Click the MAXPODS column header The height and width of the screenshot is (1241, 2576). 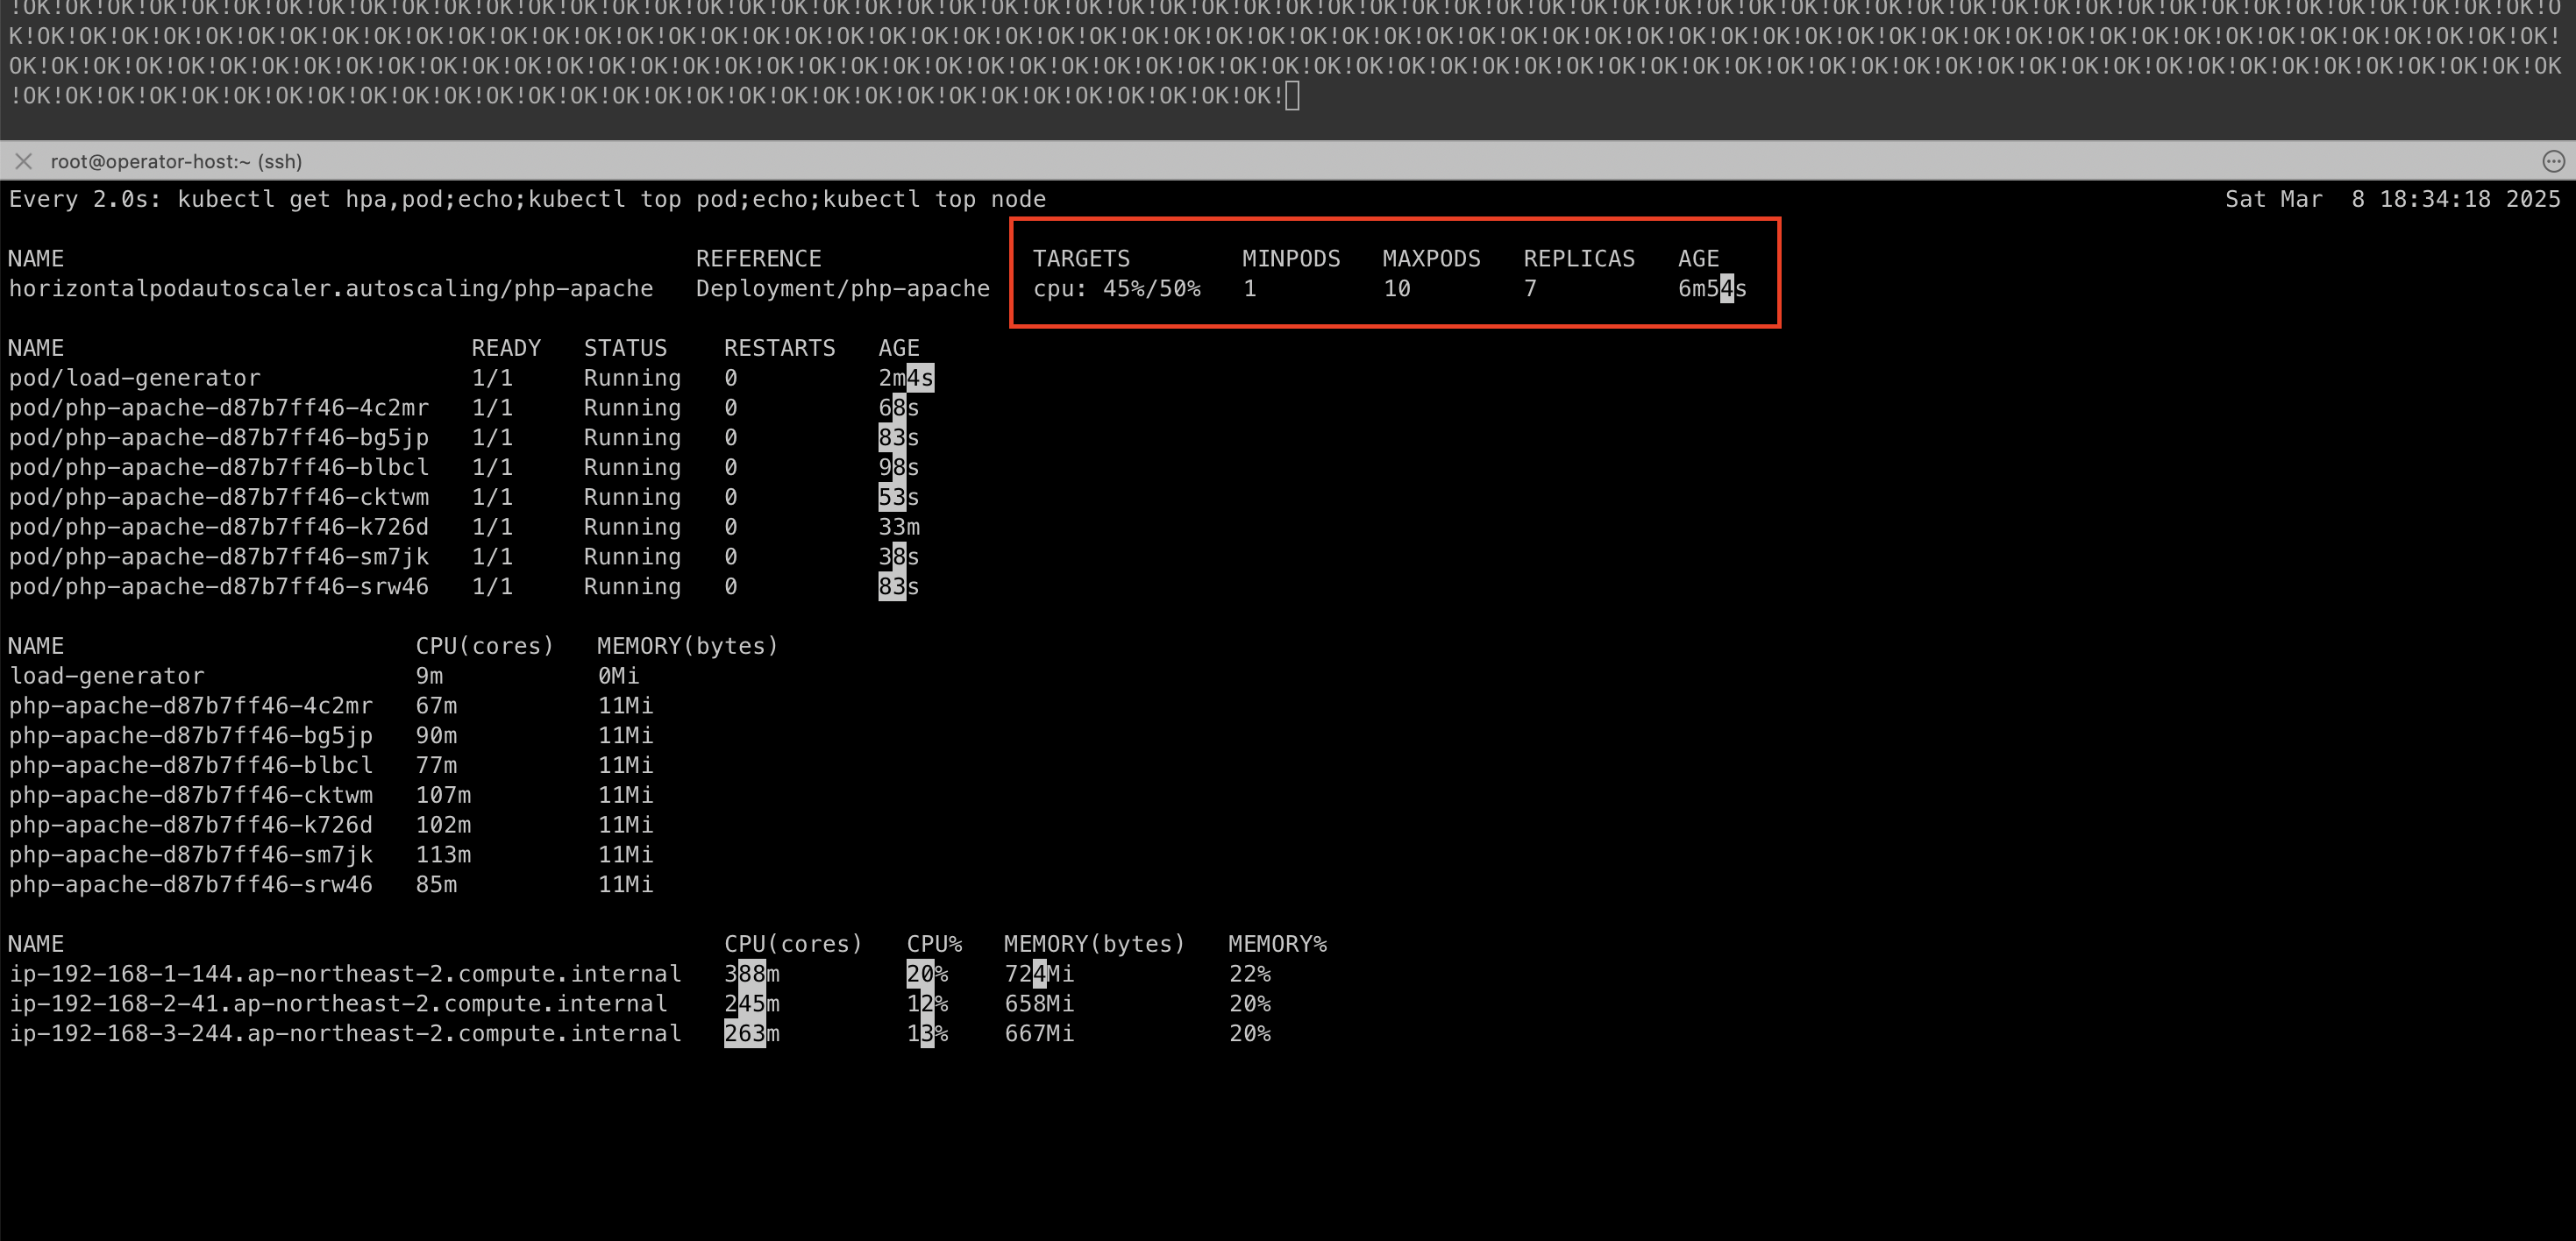point(1430,259)
